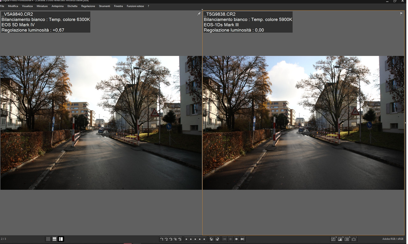Rotate image right
Screen dimensions: 408x244
217,239
